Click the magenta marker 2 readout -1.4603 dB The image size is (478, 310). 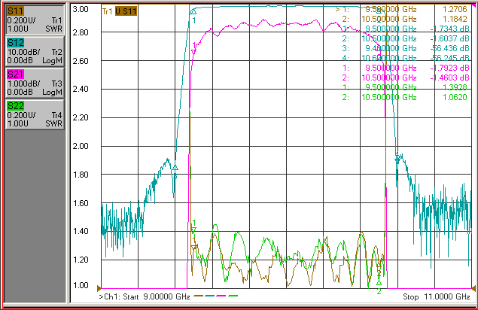pyautogui.click(x=449, y=77)
